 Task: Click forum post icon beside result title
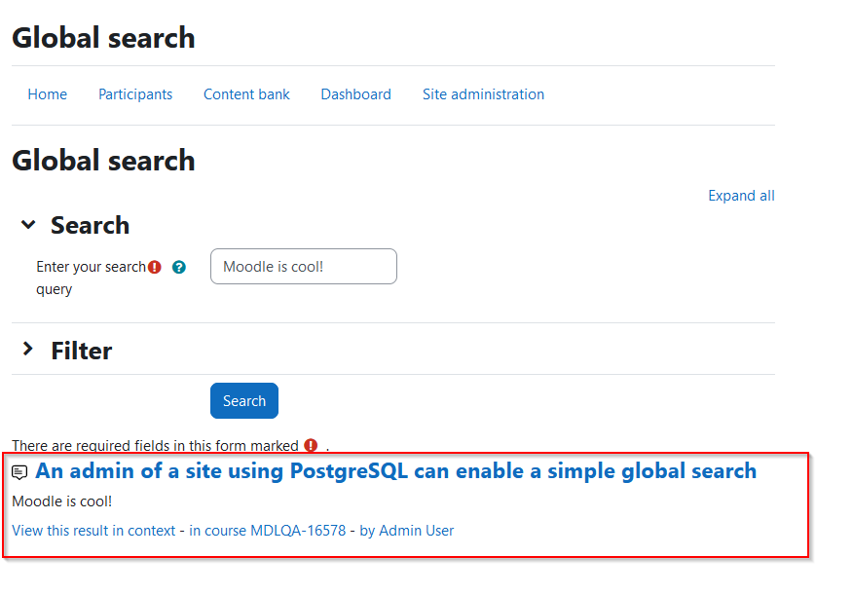19,472
